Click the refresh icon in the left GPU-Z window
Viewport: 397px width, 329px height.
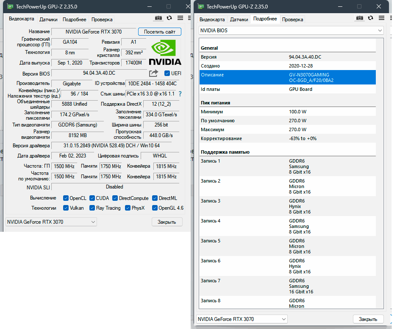coord(169,18)
